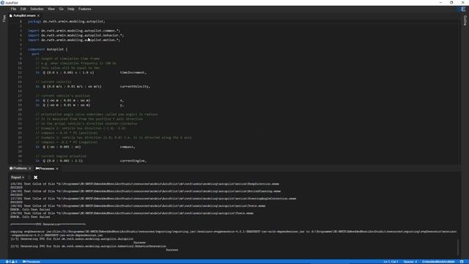Screen dimensions: 469x264
Task: Close the Problems tab
Action: point(29,169)
